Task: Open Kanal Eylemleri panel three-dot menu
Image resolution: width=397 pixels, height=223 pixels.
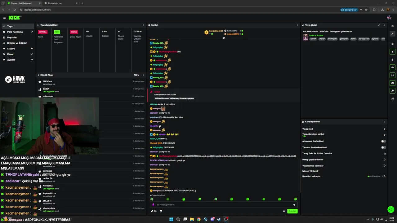Action: 384,122
